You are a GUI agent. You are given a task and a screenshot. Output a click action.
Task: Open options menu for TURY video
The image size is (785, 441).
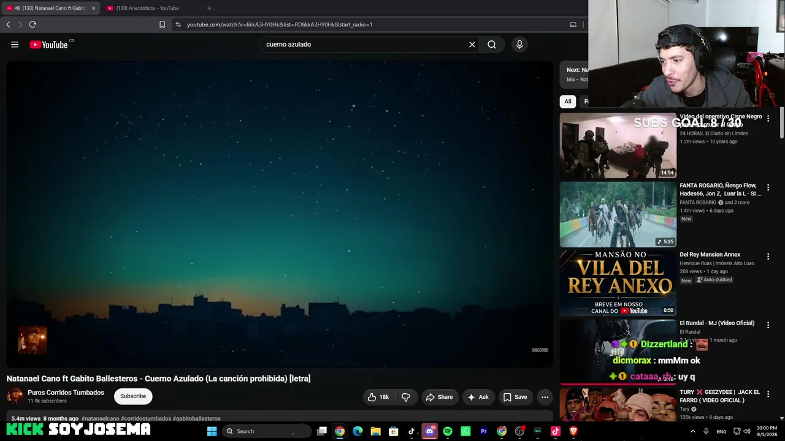(x=768, y=394)
